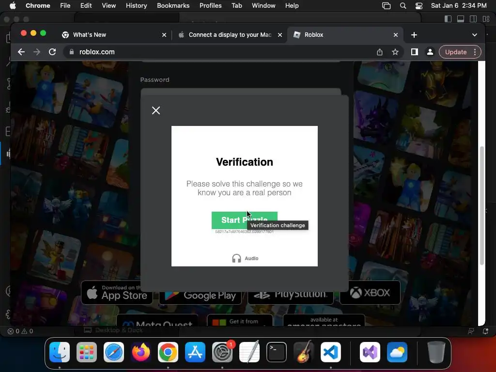
Task: Toggle Chrome side panel
Action: (415, 52)
